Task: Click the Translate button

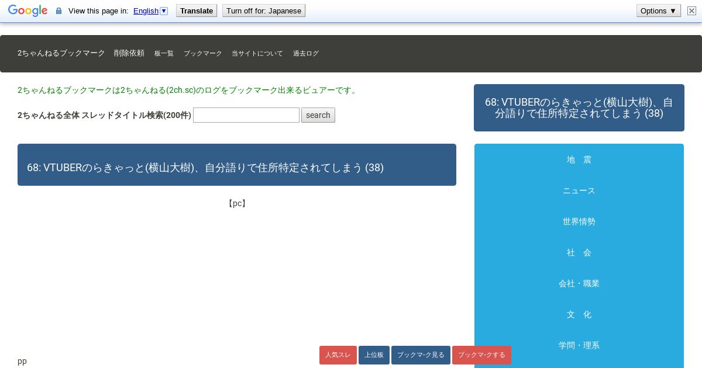Action: 197,11
